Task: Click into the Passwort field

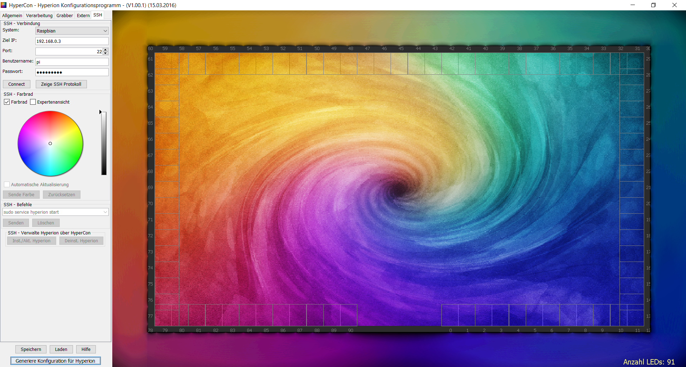Action: tap(72, 72)
